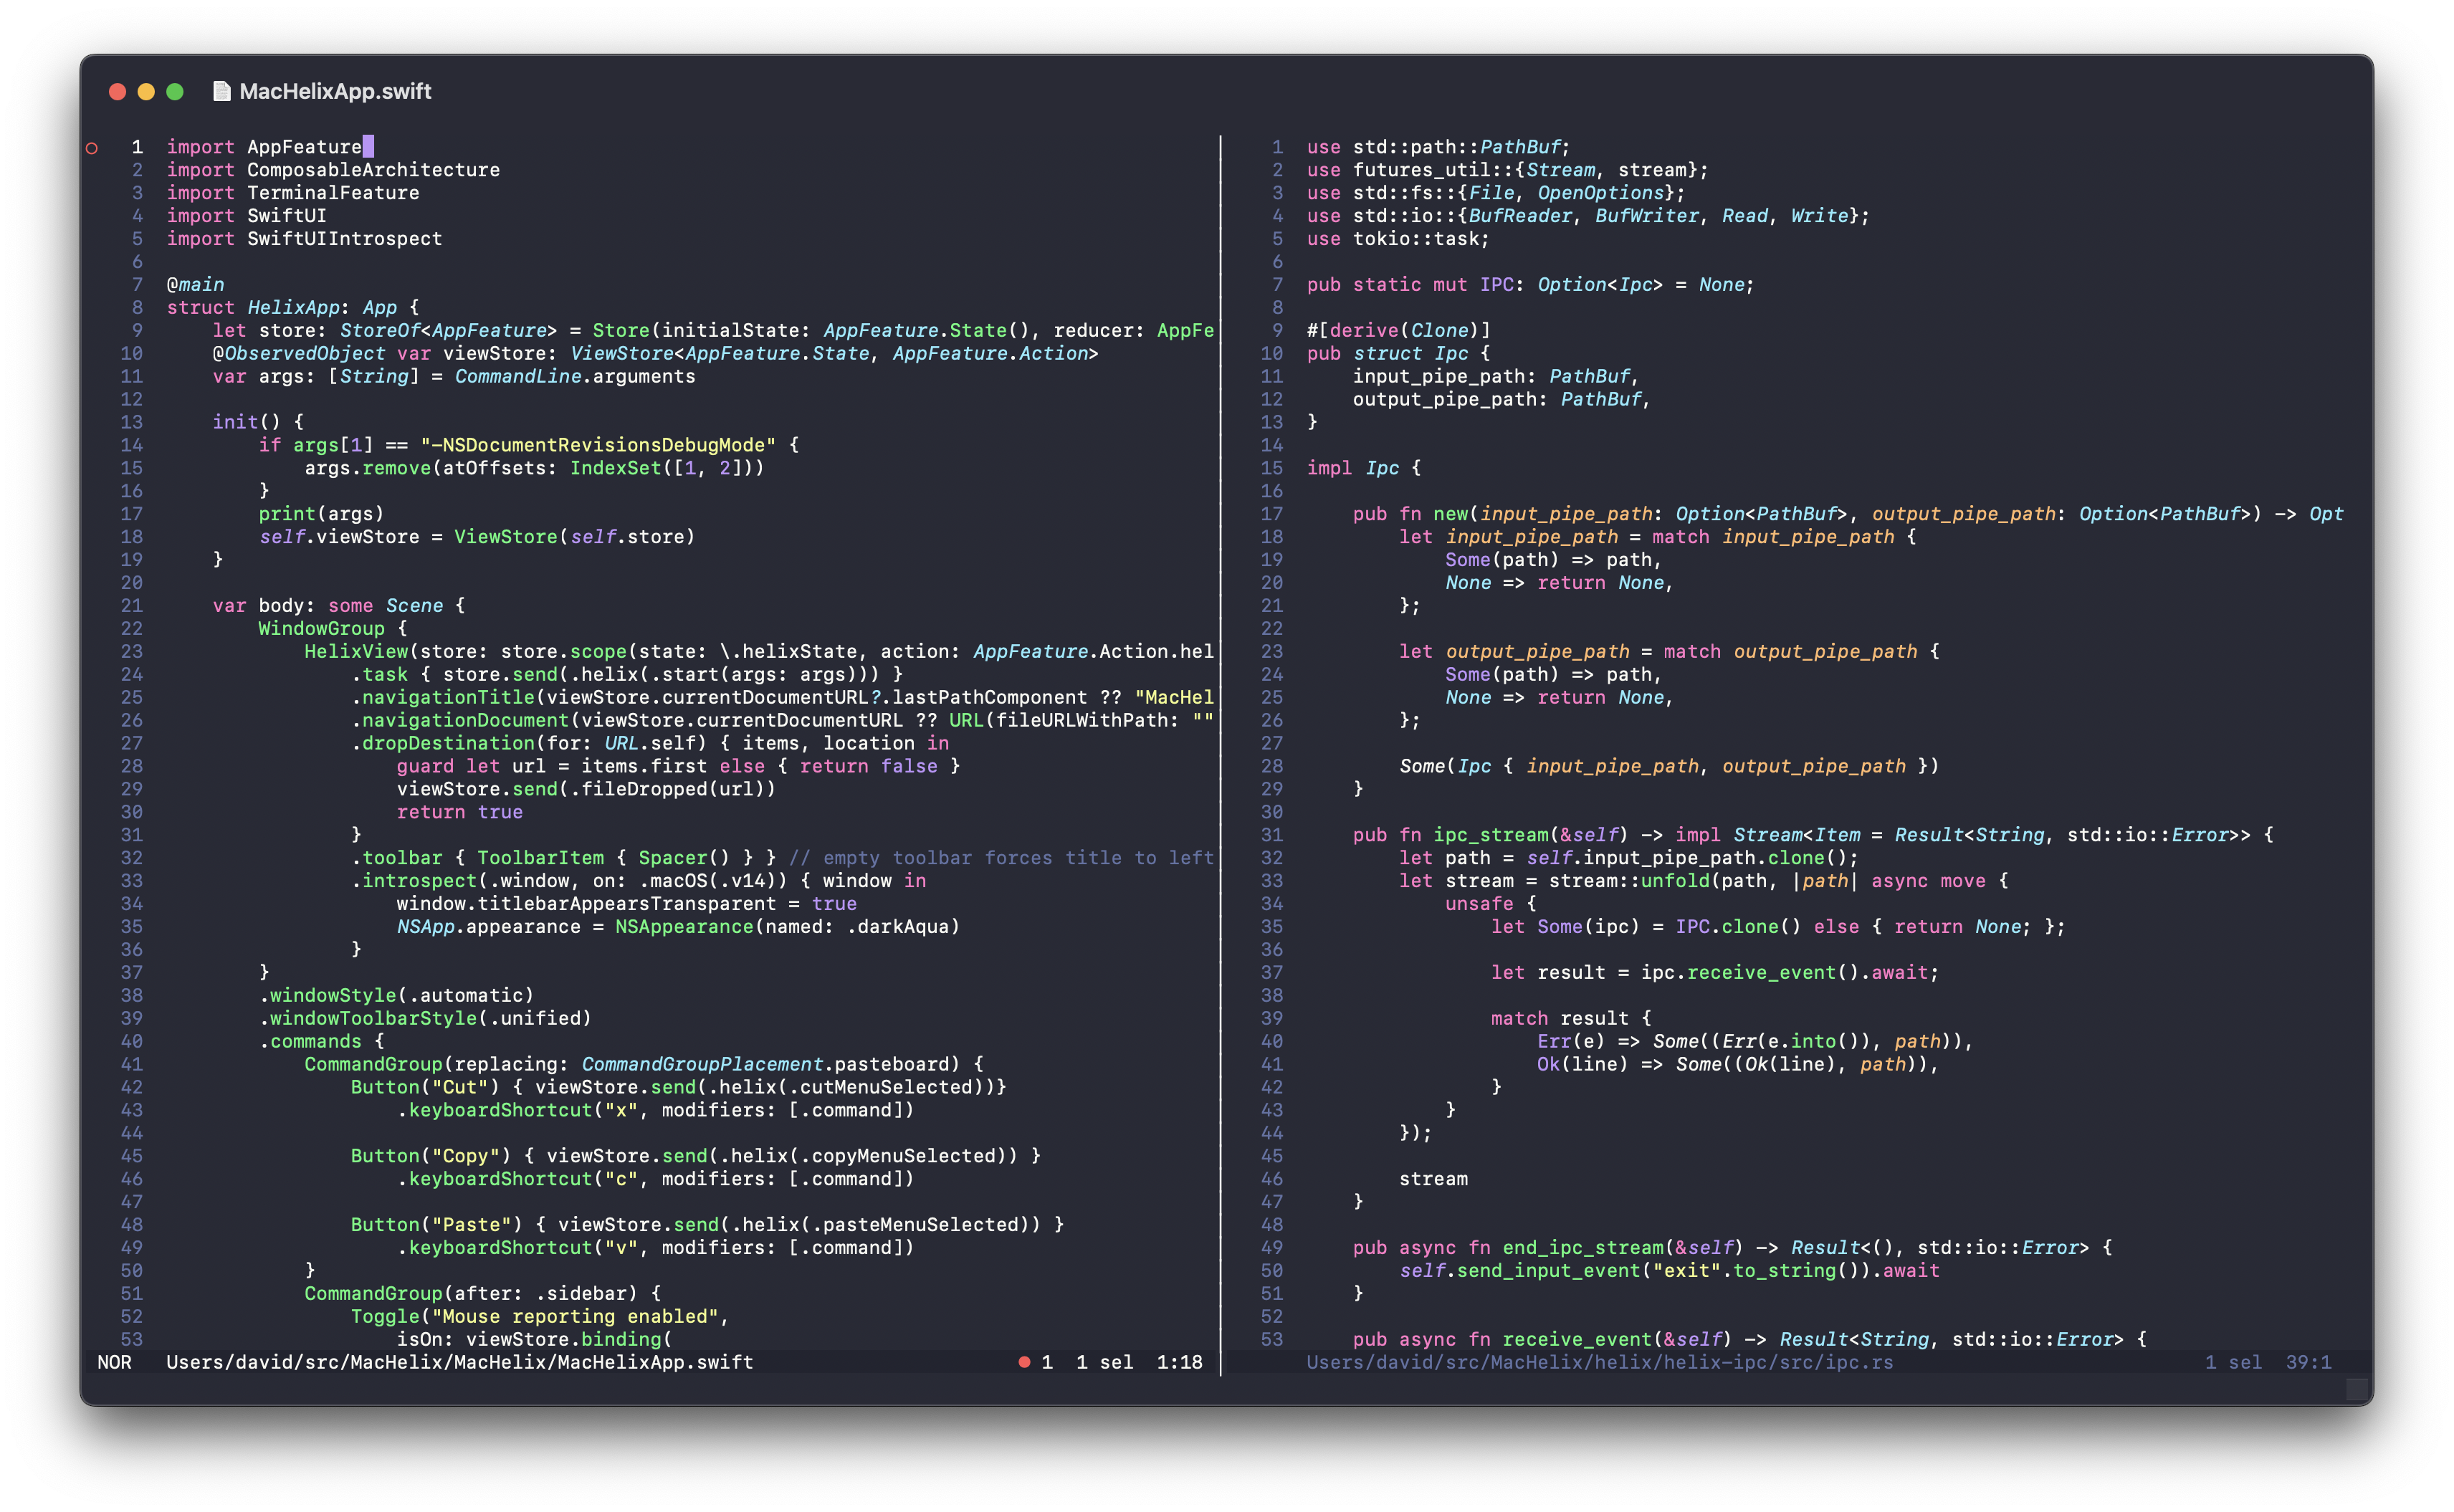Click the @main attribute on line 7
This screenshot has height=1512, width=2454.
pyautogui.click(x=195, y=285)
